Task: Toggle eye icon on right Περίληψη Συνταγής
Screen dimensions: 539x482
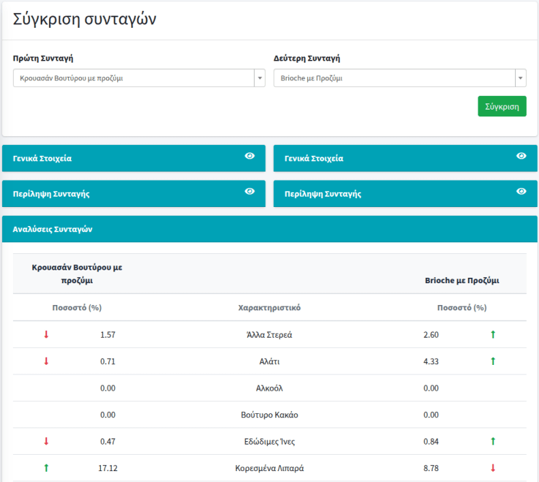Action: (x=521, y=191)
